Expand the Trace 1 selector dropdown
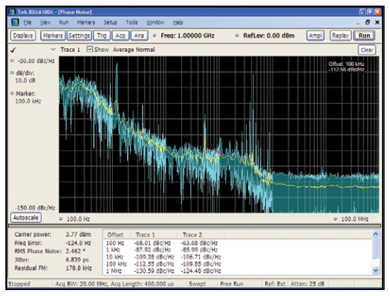 point(53,50)
